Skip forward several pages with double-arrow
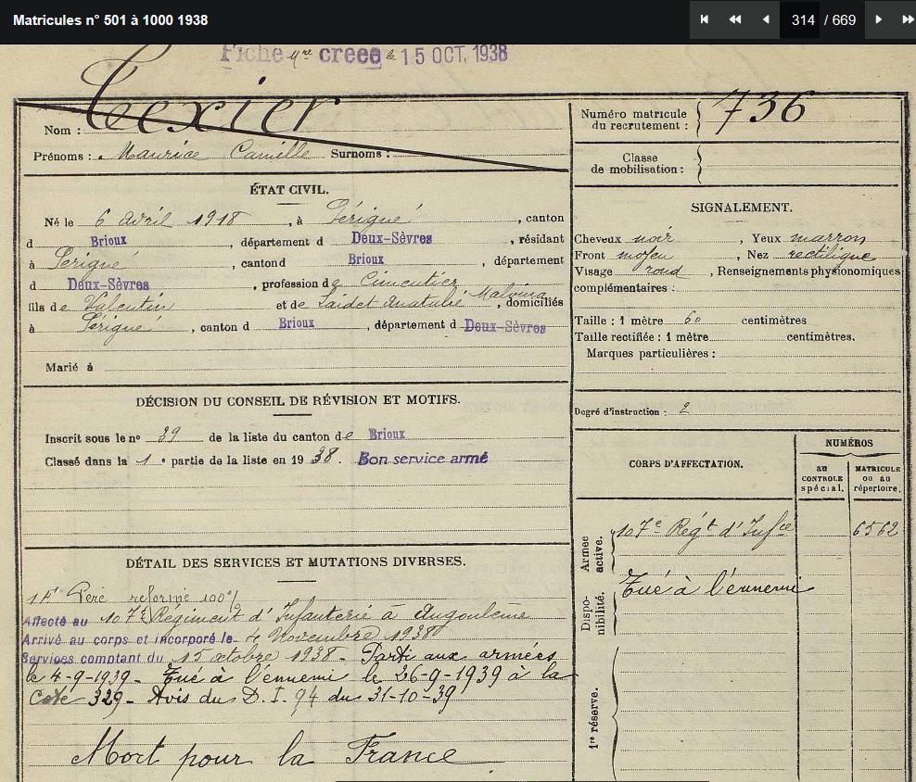916x782 pixels. point(906,19)
